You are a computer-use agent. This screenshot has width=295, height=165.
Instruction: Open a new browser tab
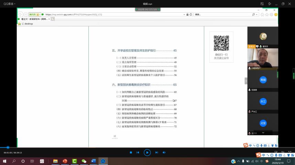pos(53,19)
